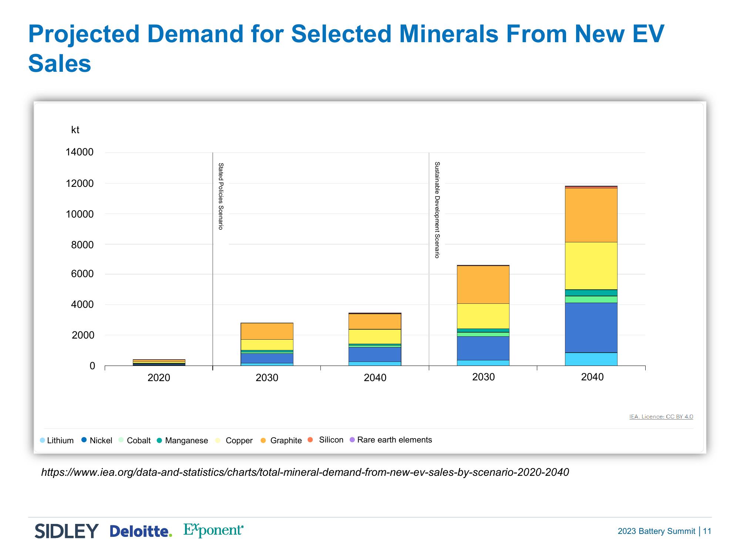Screen dimensions: 740x555
Task: Select the Sustainable Development 2030 graphite segment
Action: coord(483,285)
